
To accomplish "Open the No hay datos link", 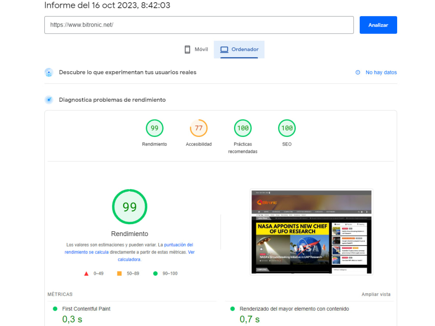I will coord(381,72).
